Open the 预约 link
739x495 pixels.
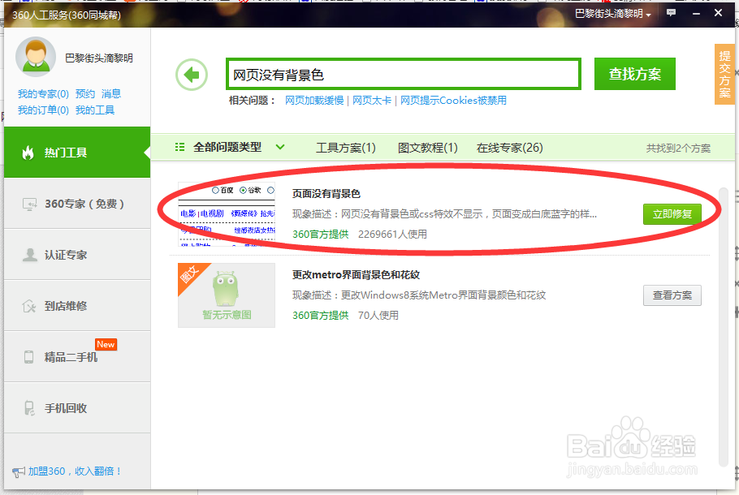tap(85, 94)
